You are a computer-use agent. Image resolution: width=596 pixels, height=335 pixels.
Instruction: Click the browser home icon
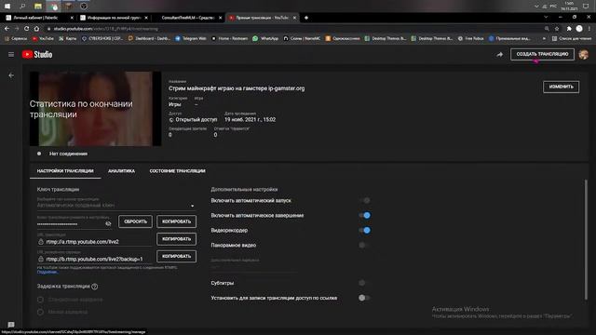coord(36,29)
